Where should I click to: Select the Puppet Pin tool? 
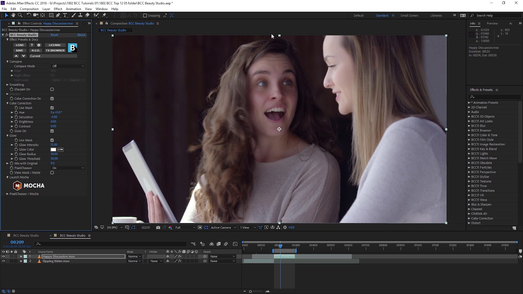pos(104,15)
